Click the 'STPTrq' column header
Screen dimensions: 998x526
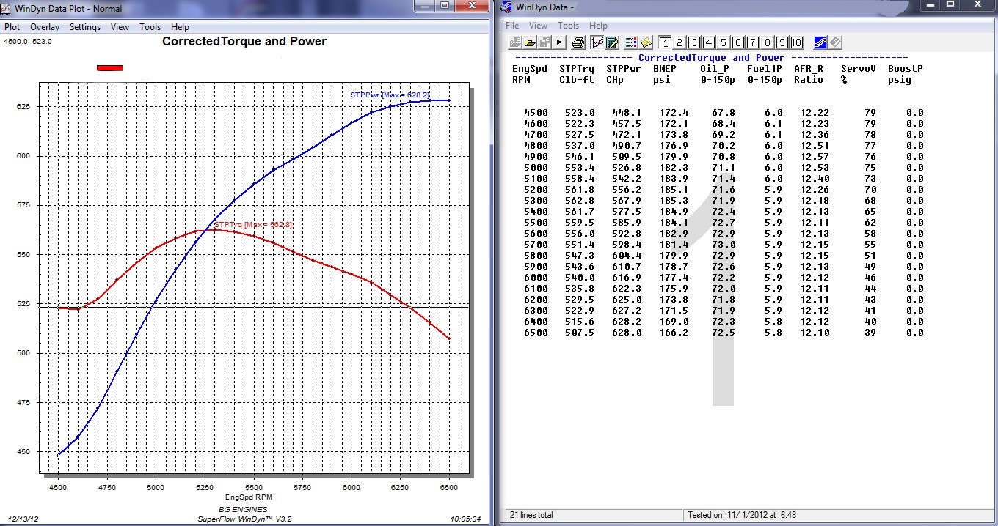pyautogui.click(x=577, y=69)
